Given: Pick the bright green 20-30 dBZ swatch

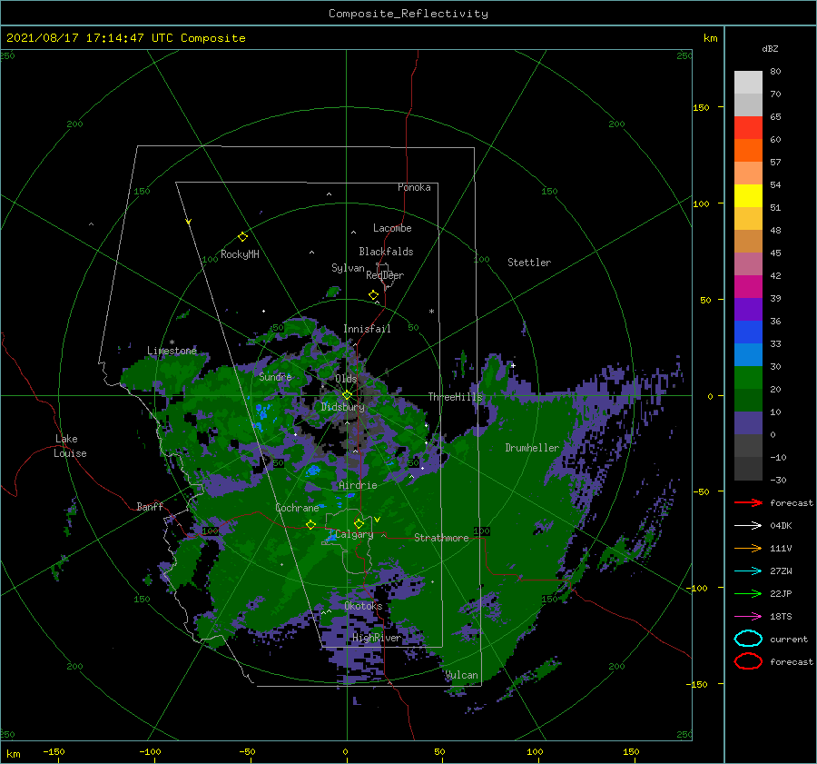Looking at the screenshot, I should pyautogui.click(x=748, y=378).
